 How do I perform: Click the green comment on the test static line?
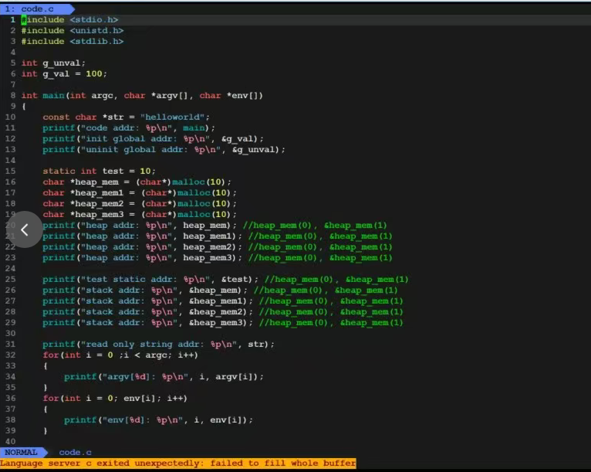coord(336,279)
